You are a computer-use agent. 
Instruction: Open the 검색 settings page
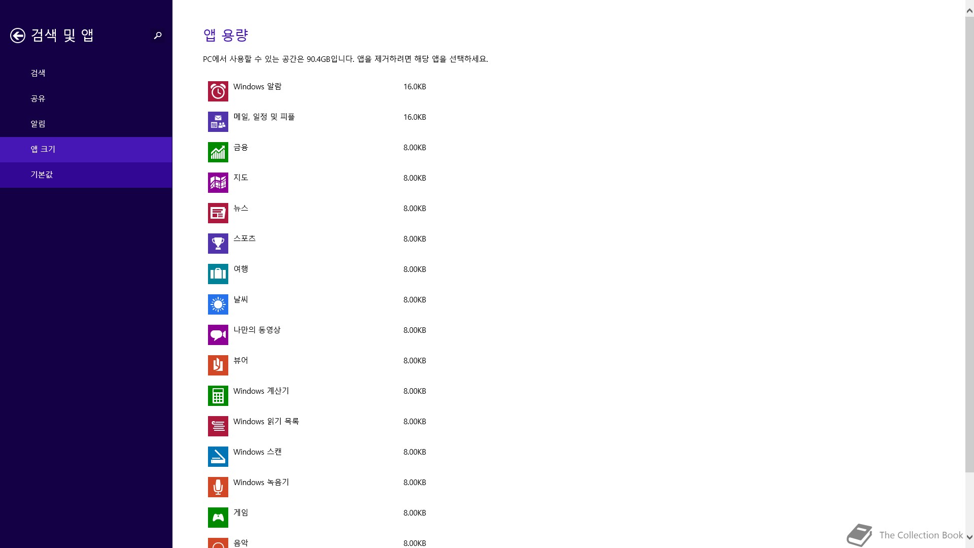pyautogui.click(x=86, y=73)
